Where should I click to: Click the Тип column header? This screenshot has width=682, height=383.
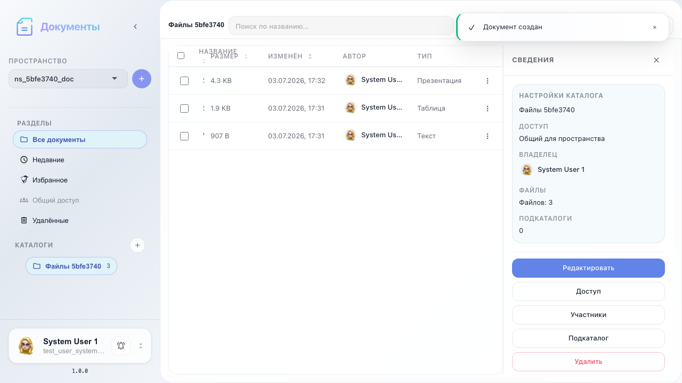pyautogui.click(x=425, y=56)
